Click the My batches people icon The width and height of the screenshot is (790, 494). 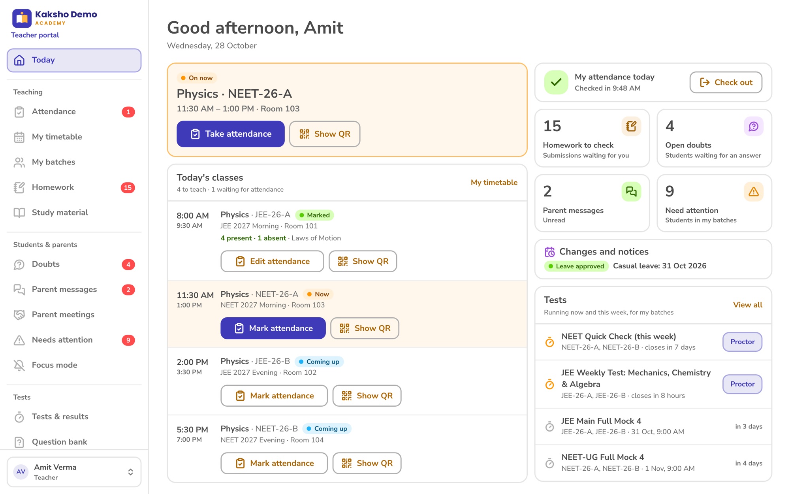pyautogui.click(x=19, y=162)
